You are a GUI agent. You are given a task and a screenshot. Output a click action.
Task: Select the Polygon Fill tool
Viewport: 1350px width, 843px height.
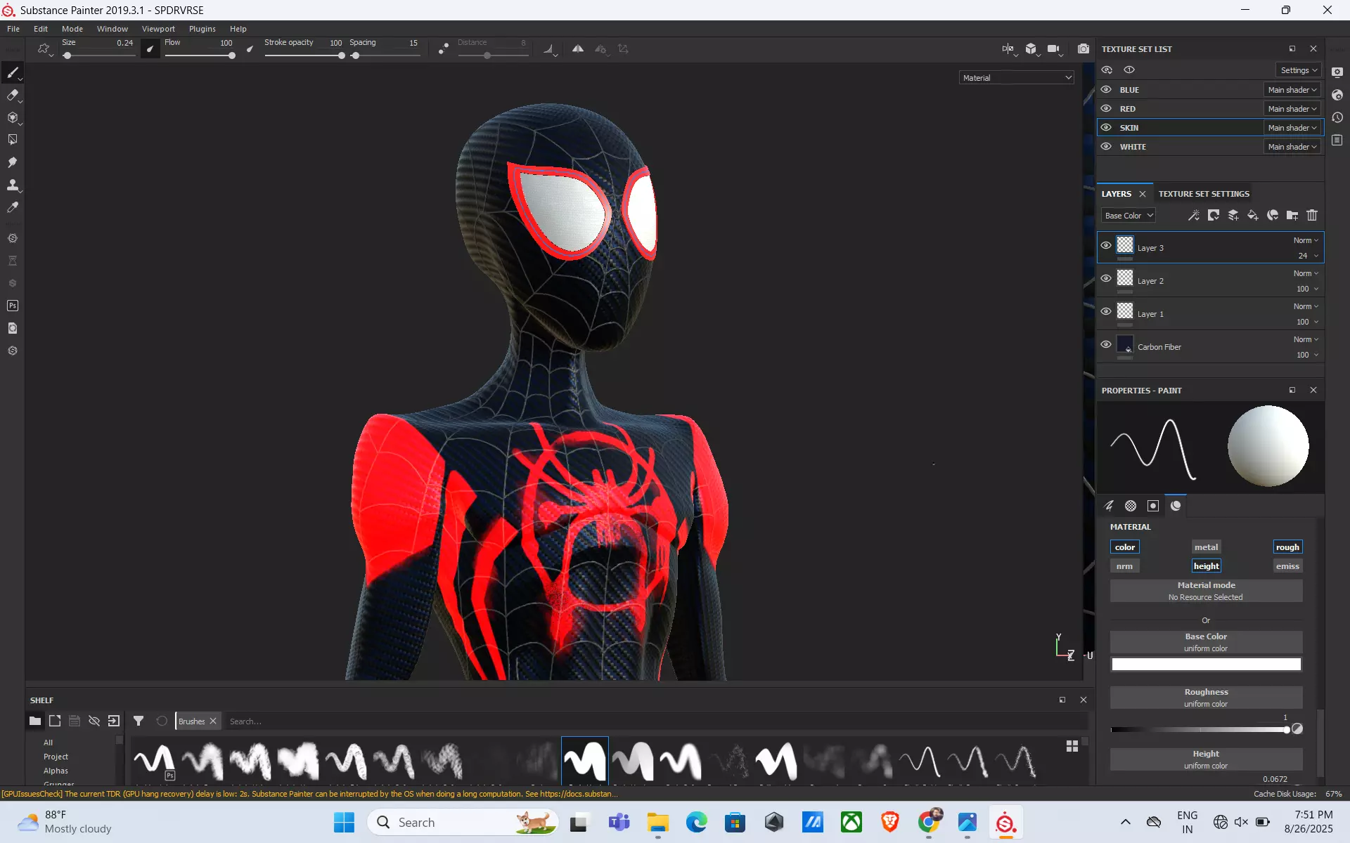tap(13, 140)
